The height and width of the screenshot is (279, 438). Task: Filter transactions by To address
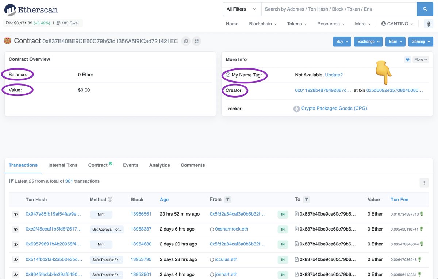[x=307, y=200]
